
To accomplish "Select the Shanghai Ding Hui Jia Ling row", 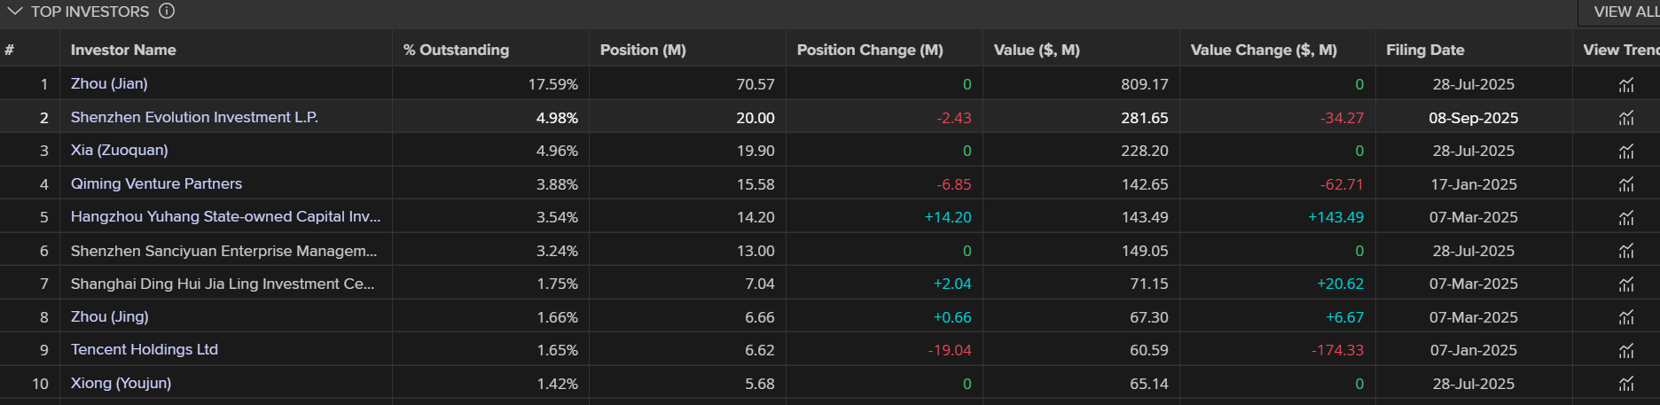I will 830,284.
